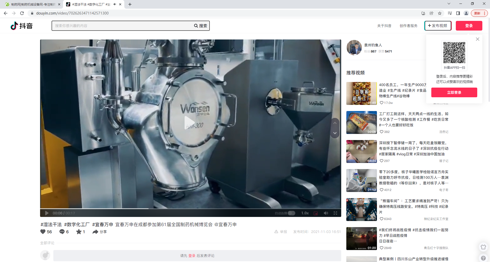Go back with browser back arrow
490x262 pixels.
tap(6, 13)
